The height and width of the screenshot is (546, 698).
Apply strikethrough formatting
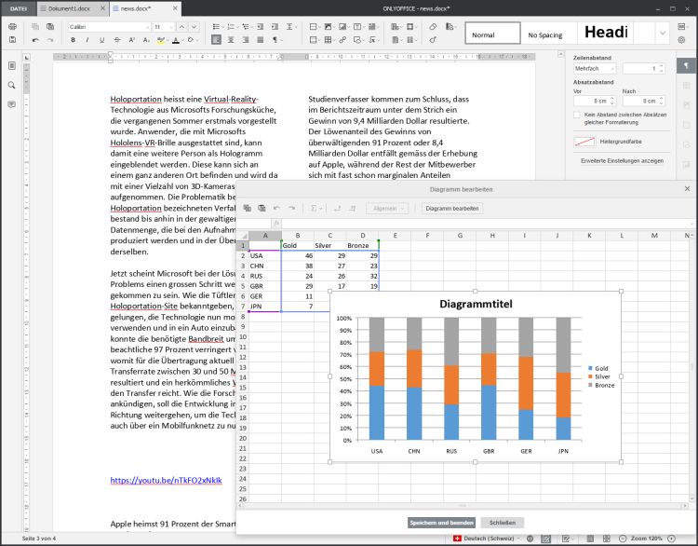click(115, 40)
